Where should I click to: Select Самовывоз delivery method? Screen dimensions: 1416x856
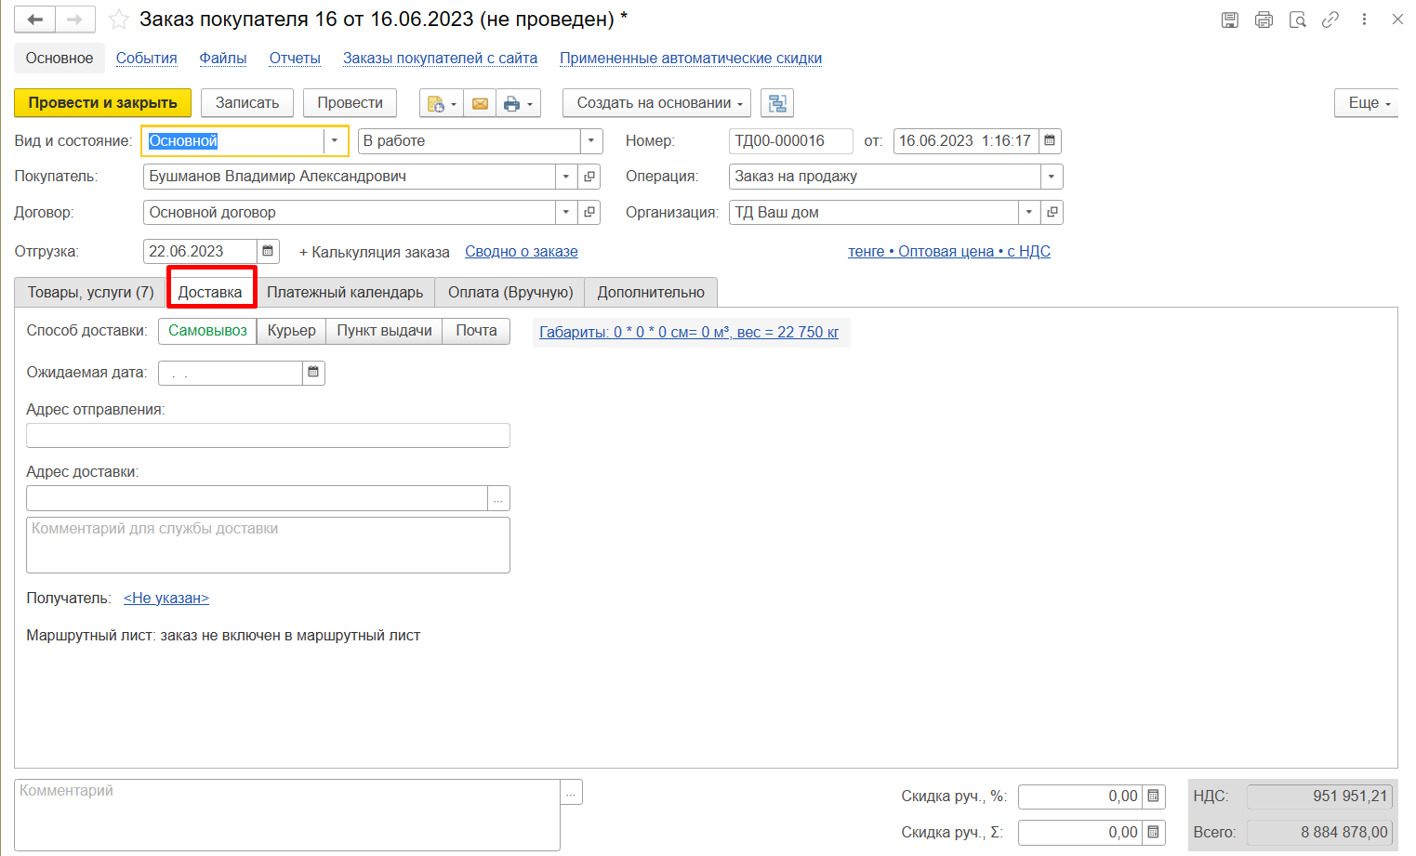click(x=207, y=331)
